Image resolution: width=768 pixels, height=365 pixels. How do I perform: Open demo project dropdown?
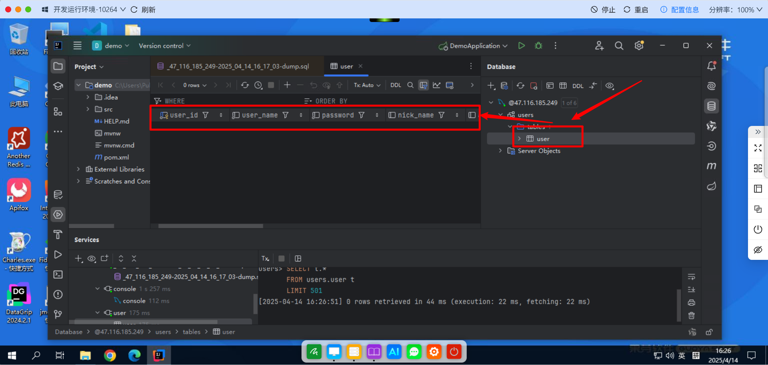[111, 46]
